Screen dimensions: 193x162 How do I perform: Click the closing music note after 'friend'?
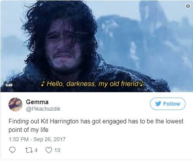pos(142,84)
